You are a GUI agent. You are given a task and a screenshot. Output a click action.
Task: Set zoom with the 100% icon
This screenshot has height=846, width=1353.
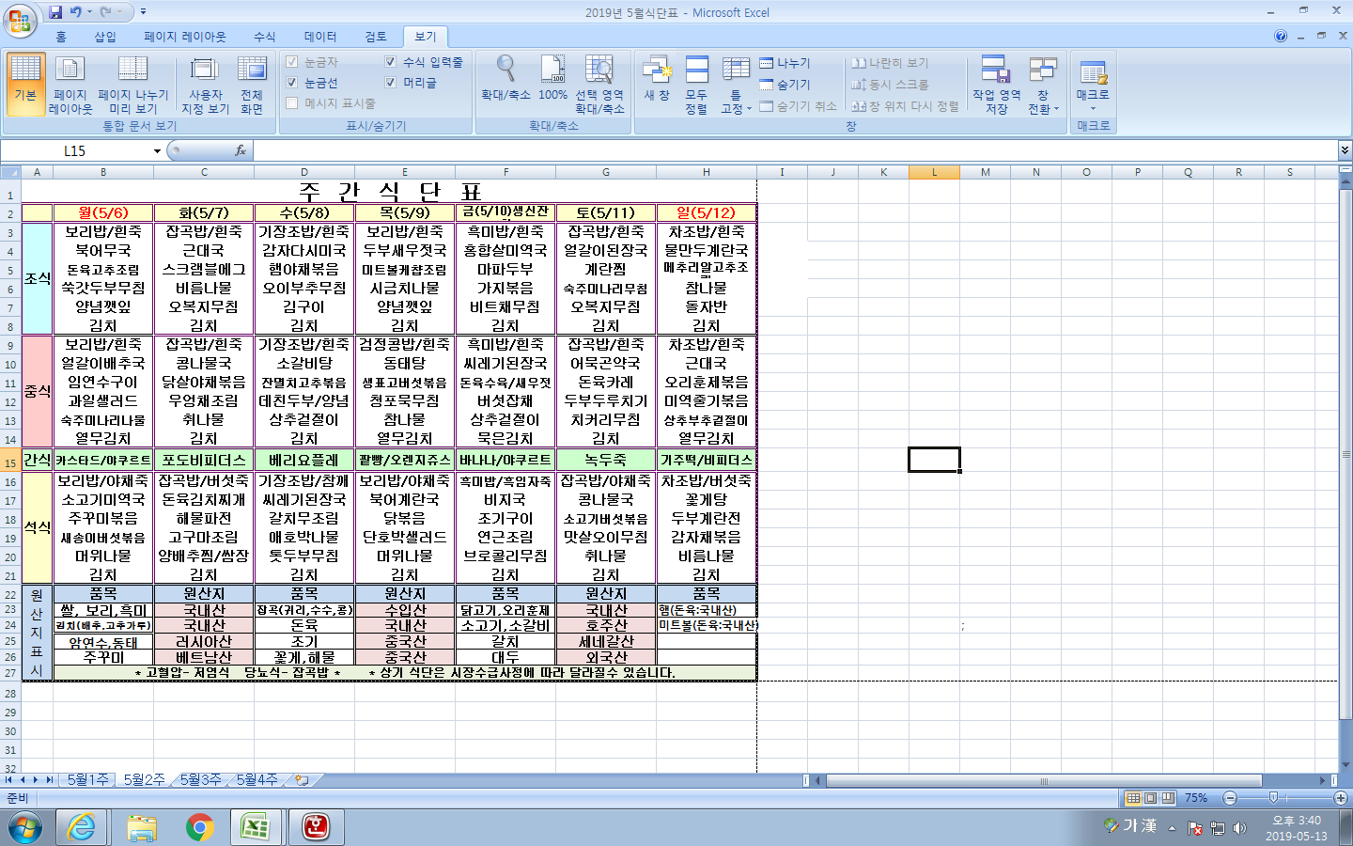pos(552,79)
